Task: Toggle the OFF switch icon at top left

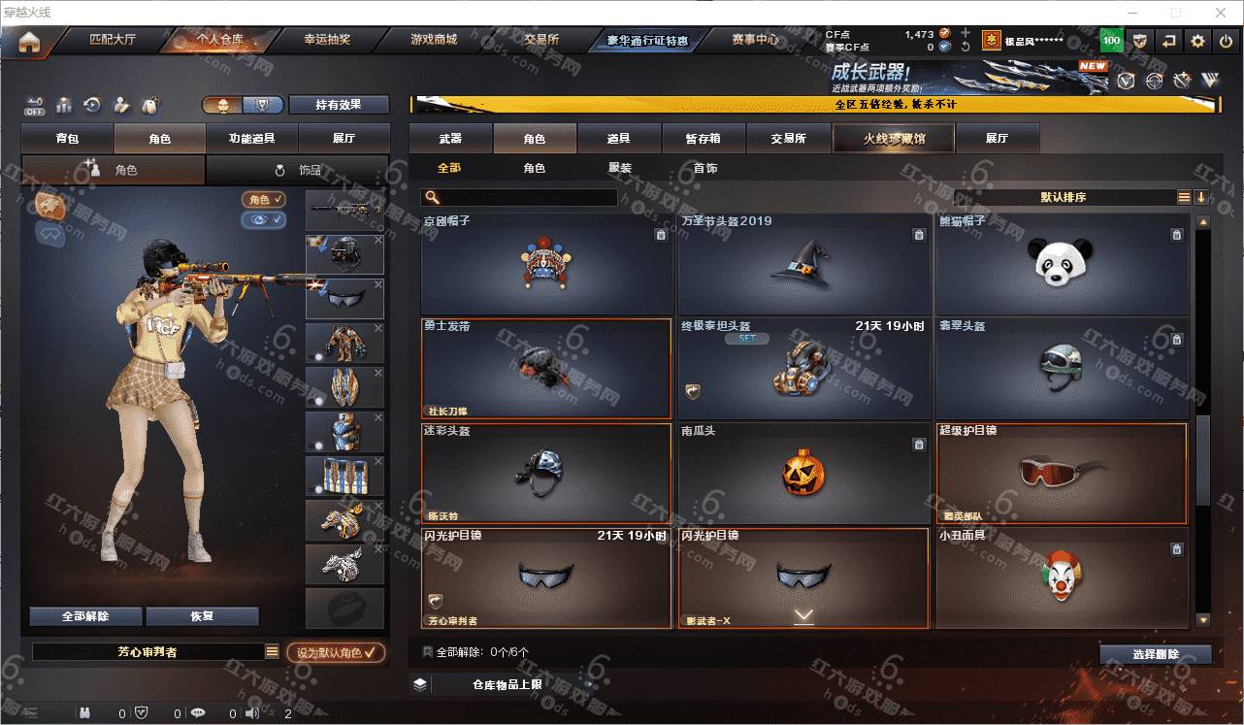Action: 35,104
